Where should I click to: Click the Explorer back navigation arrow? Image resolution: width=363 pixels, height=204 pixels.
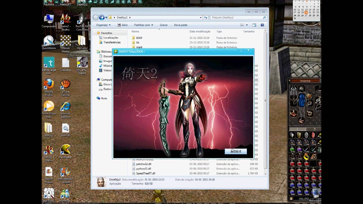click(96, 18)
